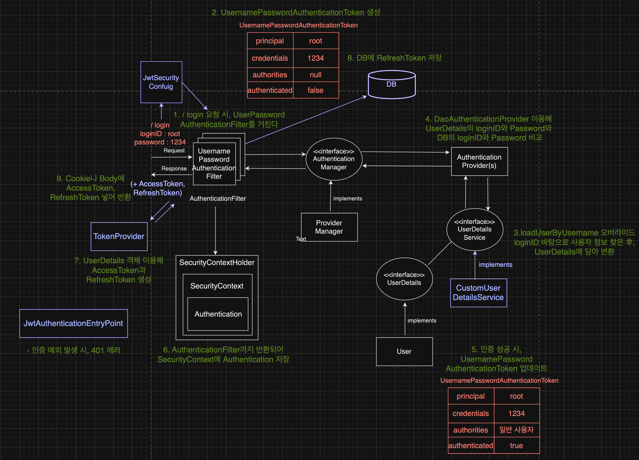
Task: Click step 5 인증 성공 caption
Action: point(496,359)
